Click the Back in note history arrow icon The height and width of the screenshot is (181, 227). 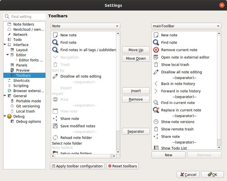click(156, 84)
